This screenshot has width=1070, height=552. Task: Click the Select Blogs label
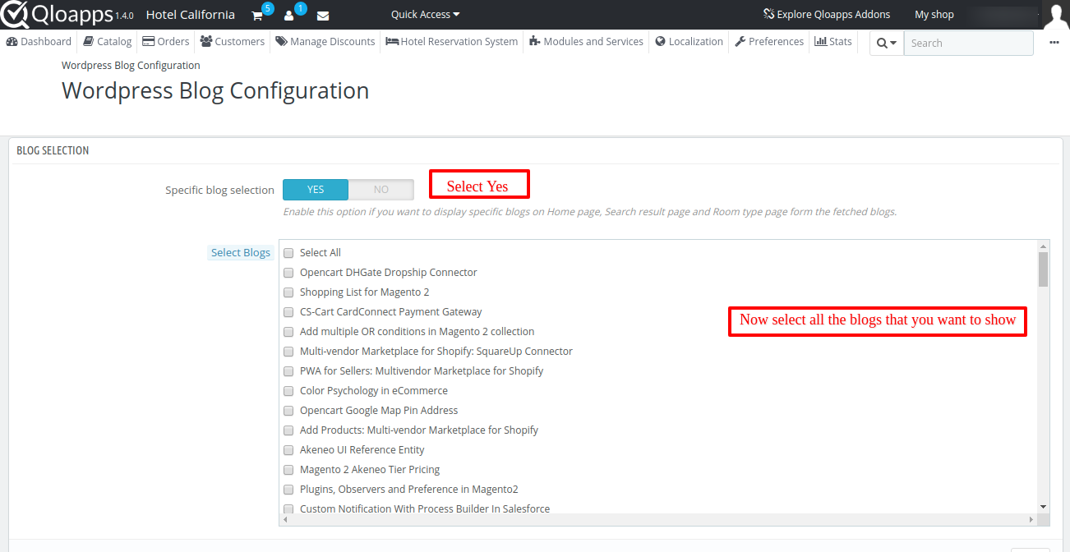240,253
